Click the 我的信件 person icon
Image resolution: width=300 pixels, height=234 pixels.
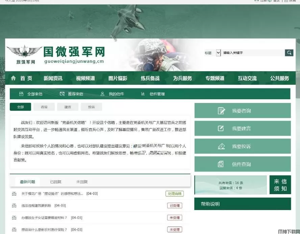[102, 94]
